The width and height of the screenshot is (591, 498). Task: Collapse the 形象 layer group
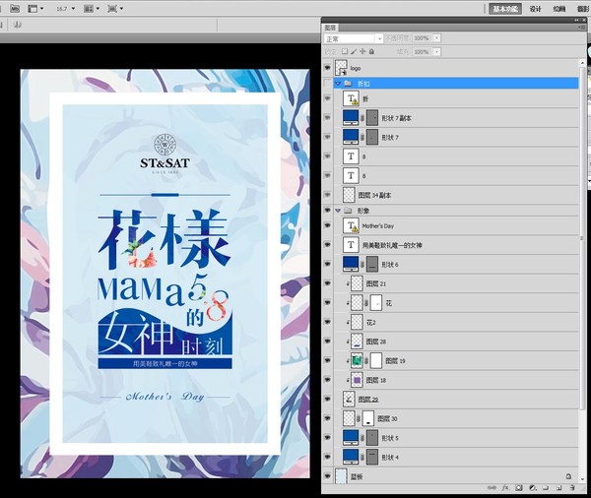click(x=338, y=211)
